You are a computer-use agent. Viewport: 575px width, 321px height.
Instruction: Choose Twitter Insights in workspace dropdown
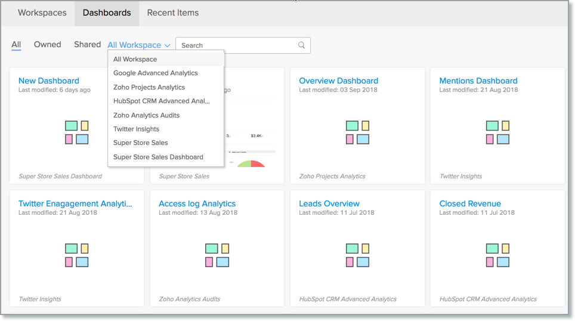[137, 129]
